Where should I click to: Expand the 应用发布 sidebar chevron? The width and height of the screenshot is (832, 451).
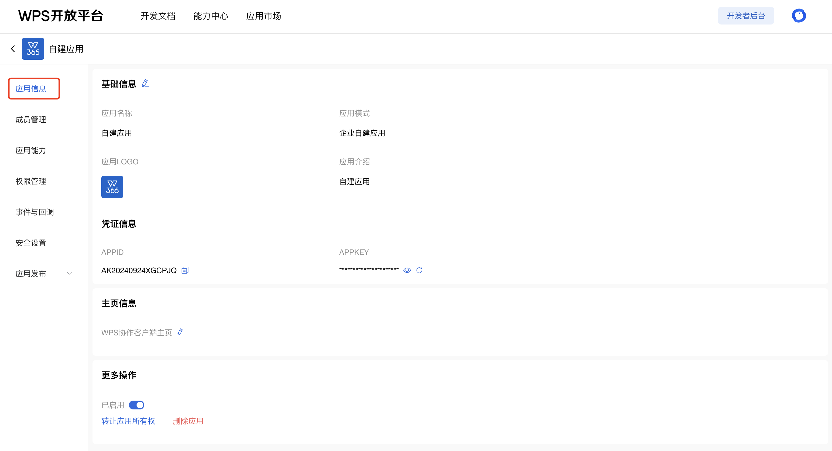[x=69, y=274]
